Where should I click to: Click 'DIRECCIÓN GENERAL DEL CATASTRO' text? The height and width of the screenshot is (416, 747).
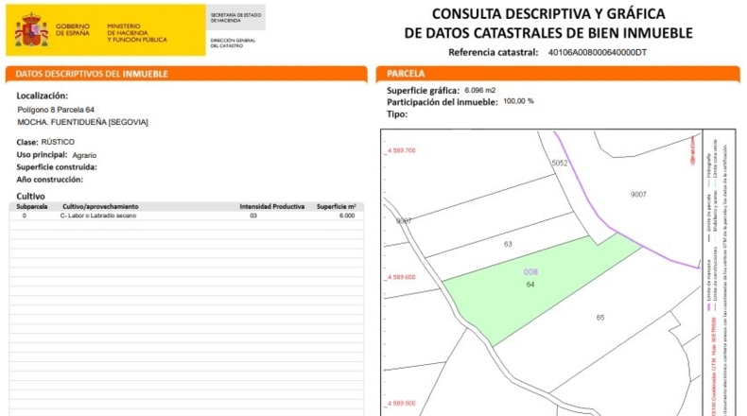tap(233, 43)
